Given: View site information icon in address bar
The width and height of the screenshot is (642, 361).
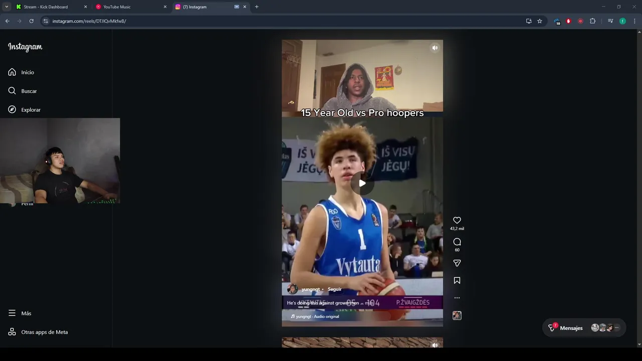Looking at the screenshot, I should [46, 21].
